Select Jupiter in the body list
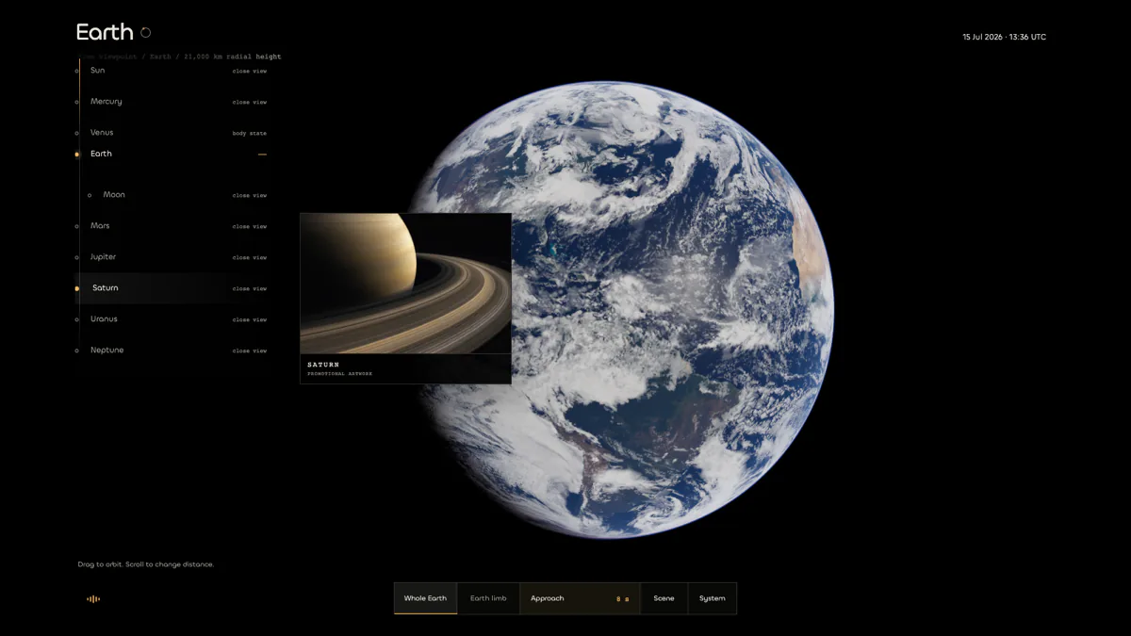This screenshot has width=1131, height=636. point(103,257)
